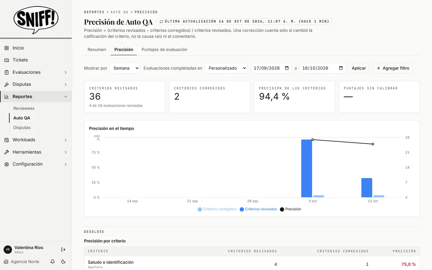The width and height of the screenshot is (432, 270).
Task: Click the "4 de 16 evaluaciones revisadas" text
Action: (x=116, y=105)
